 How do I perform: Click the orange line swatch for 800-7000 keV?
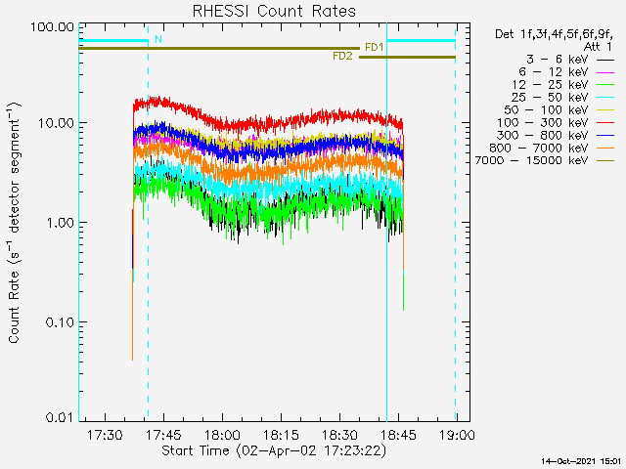tap(605, 148)
